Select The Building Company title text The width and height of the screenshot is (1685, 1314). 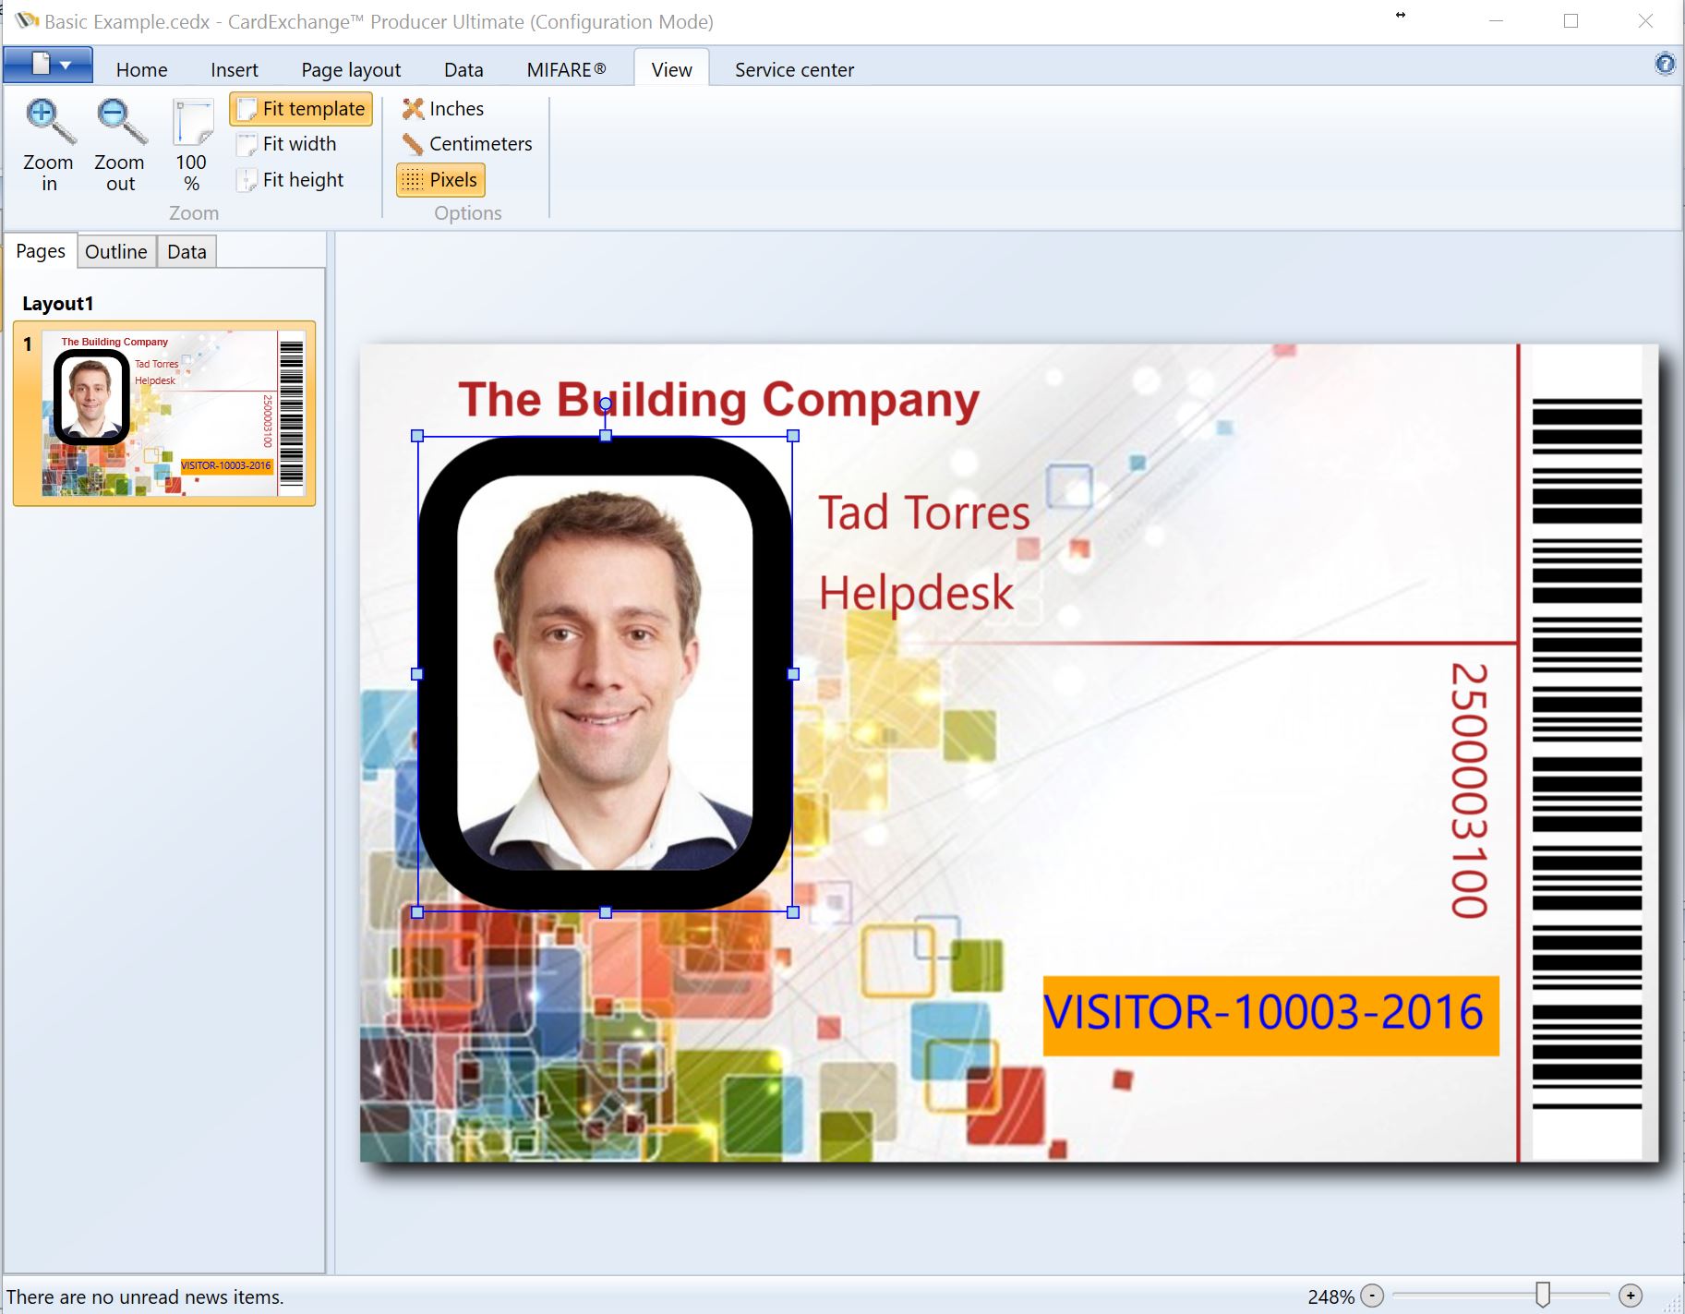pyautogui.click(x=719, y=401)
